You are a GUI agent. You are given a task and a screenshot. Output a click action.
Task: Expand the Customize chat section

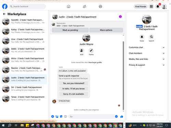[x=147, y=47]
